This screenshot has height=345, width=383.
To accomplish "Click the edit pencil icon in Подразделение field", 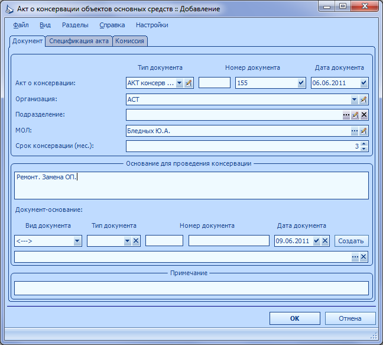I will coord(355,115).
